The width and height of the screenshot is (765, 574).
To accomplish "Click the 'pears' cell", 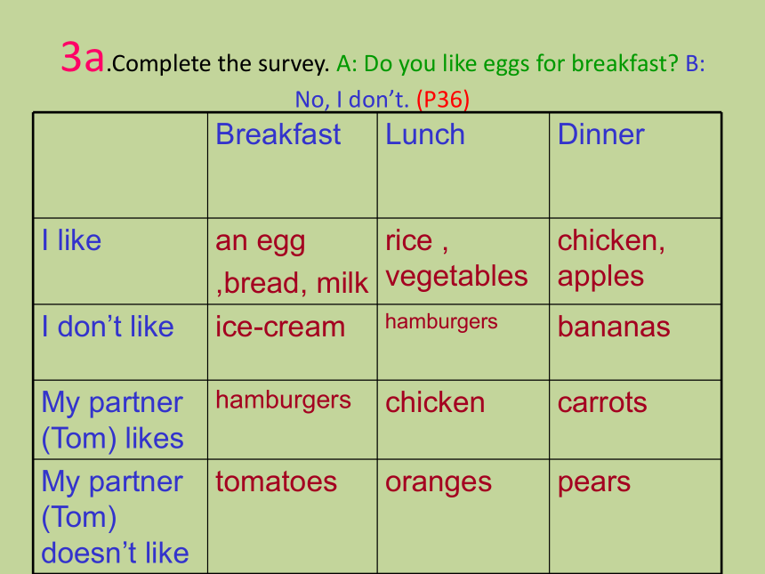I will click(x=594, y=483).
